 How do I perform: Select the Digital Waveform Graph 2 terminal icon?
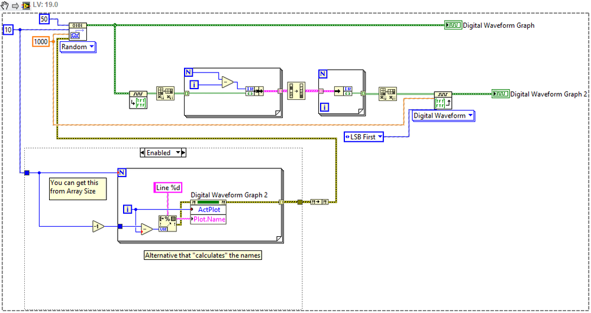coord(500,94)
